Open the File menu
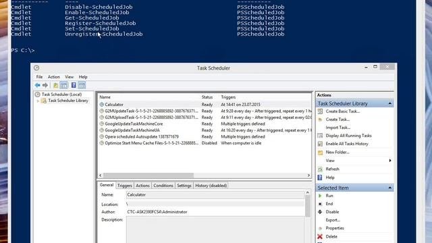 click(x=39, y=77)
